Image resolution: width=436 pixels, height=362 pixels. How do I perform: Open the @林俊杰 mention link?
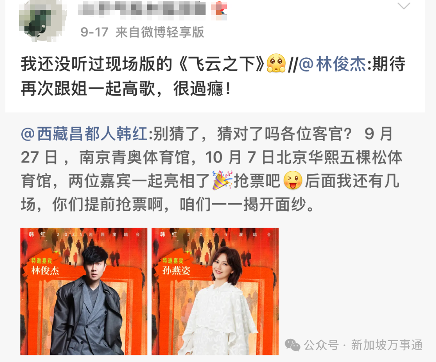click(x=332, y=64)
